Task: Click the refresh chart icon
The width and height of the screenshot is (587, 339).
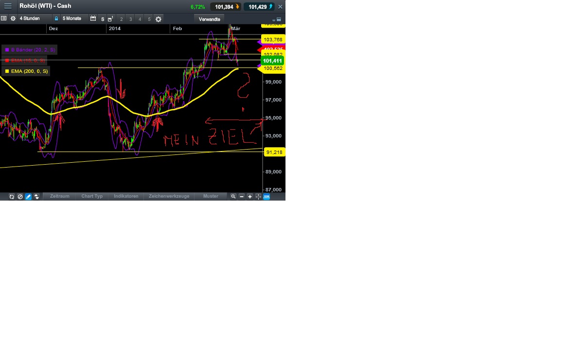Action: (x=12, y=196)
